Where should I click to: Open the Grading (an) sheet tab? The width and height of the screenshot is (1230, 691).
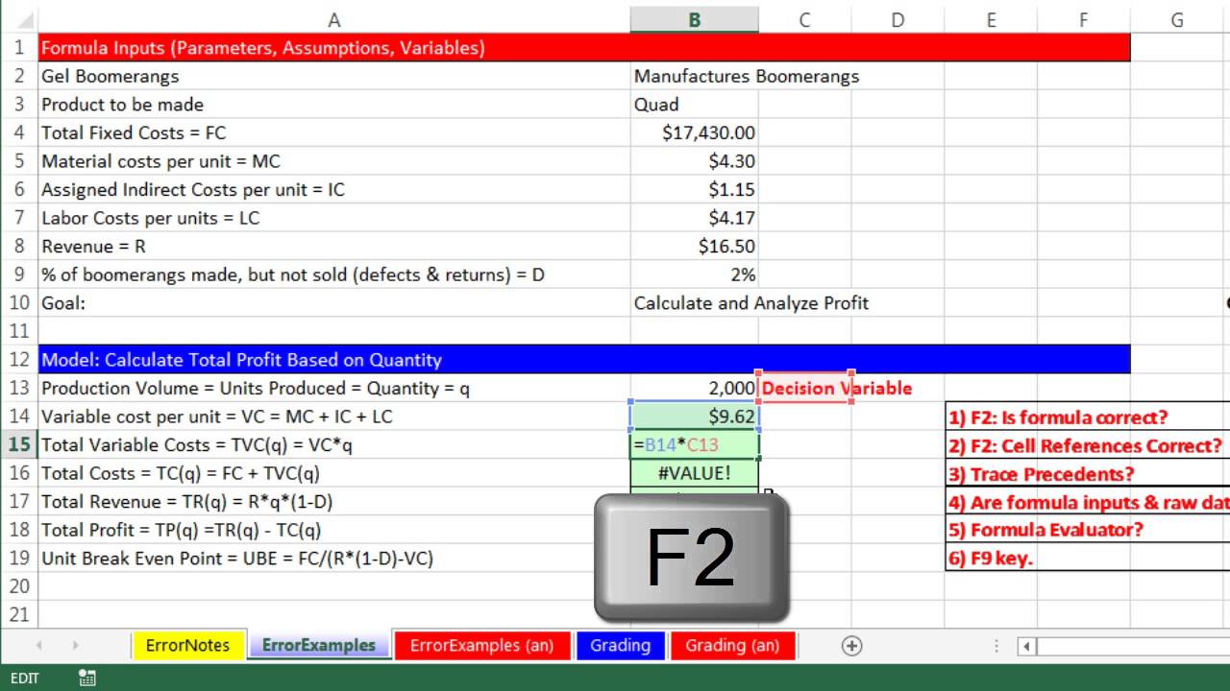732,646
